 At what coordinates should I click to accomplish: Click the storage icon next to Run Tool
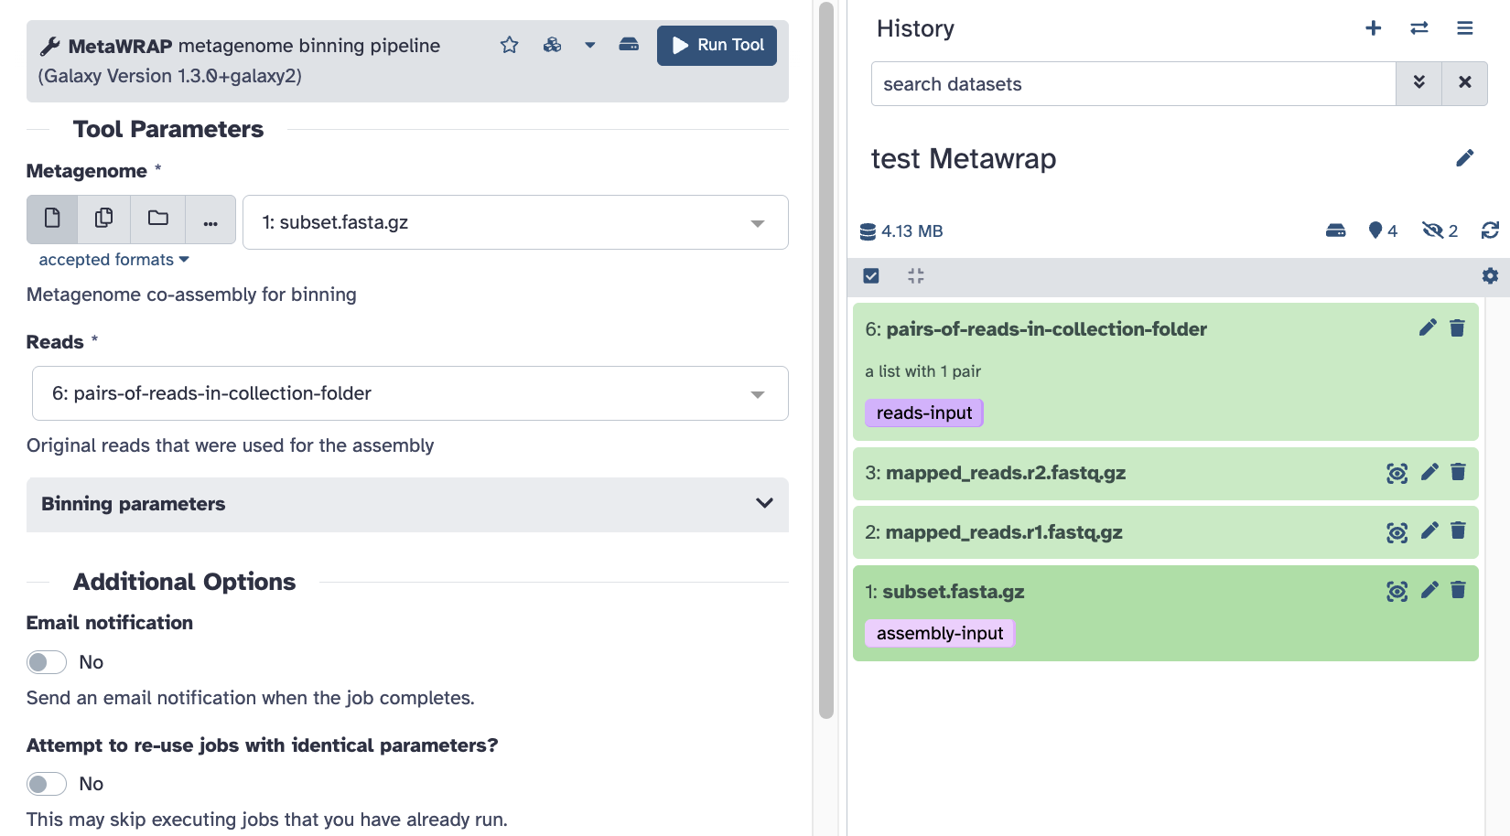coord(629,45)
